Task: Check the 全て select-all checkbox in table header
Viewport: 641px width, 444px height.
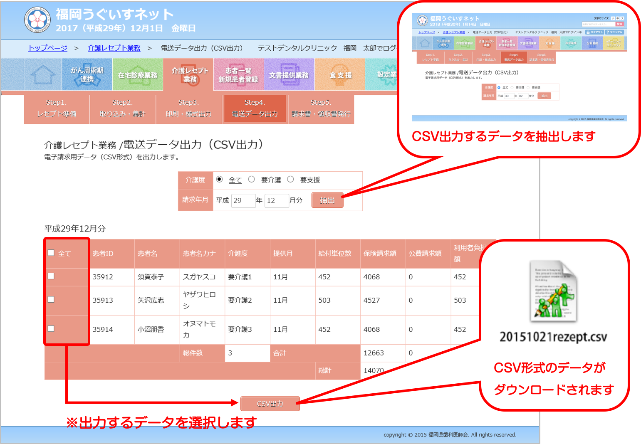Action: pyautogui.click(x=51, y=253)
